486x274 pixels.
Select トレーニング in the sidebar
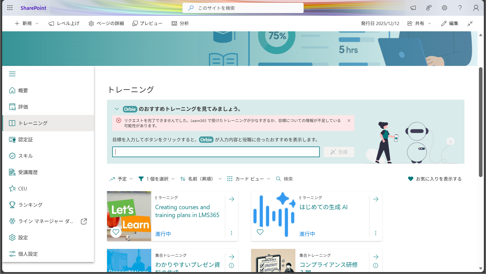(48, 123)
